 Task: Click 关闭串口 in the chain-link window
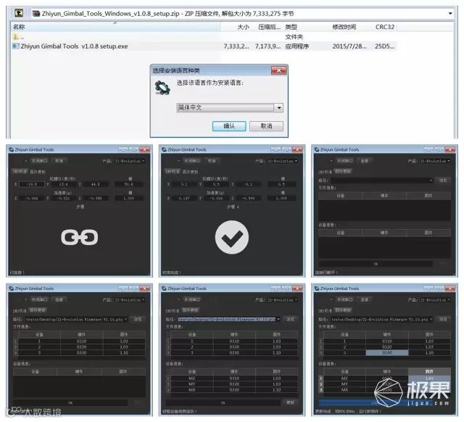39,161
